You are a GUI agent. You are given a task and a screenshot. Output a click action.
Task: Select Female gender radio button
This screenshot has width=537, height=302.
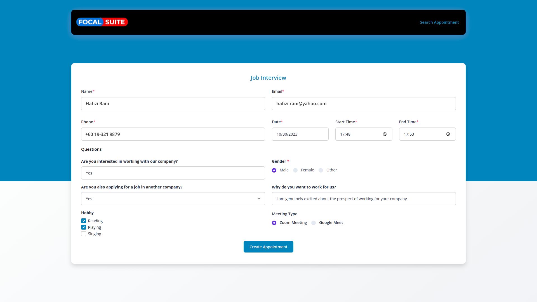click(295, 170)
